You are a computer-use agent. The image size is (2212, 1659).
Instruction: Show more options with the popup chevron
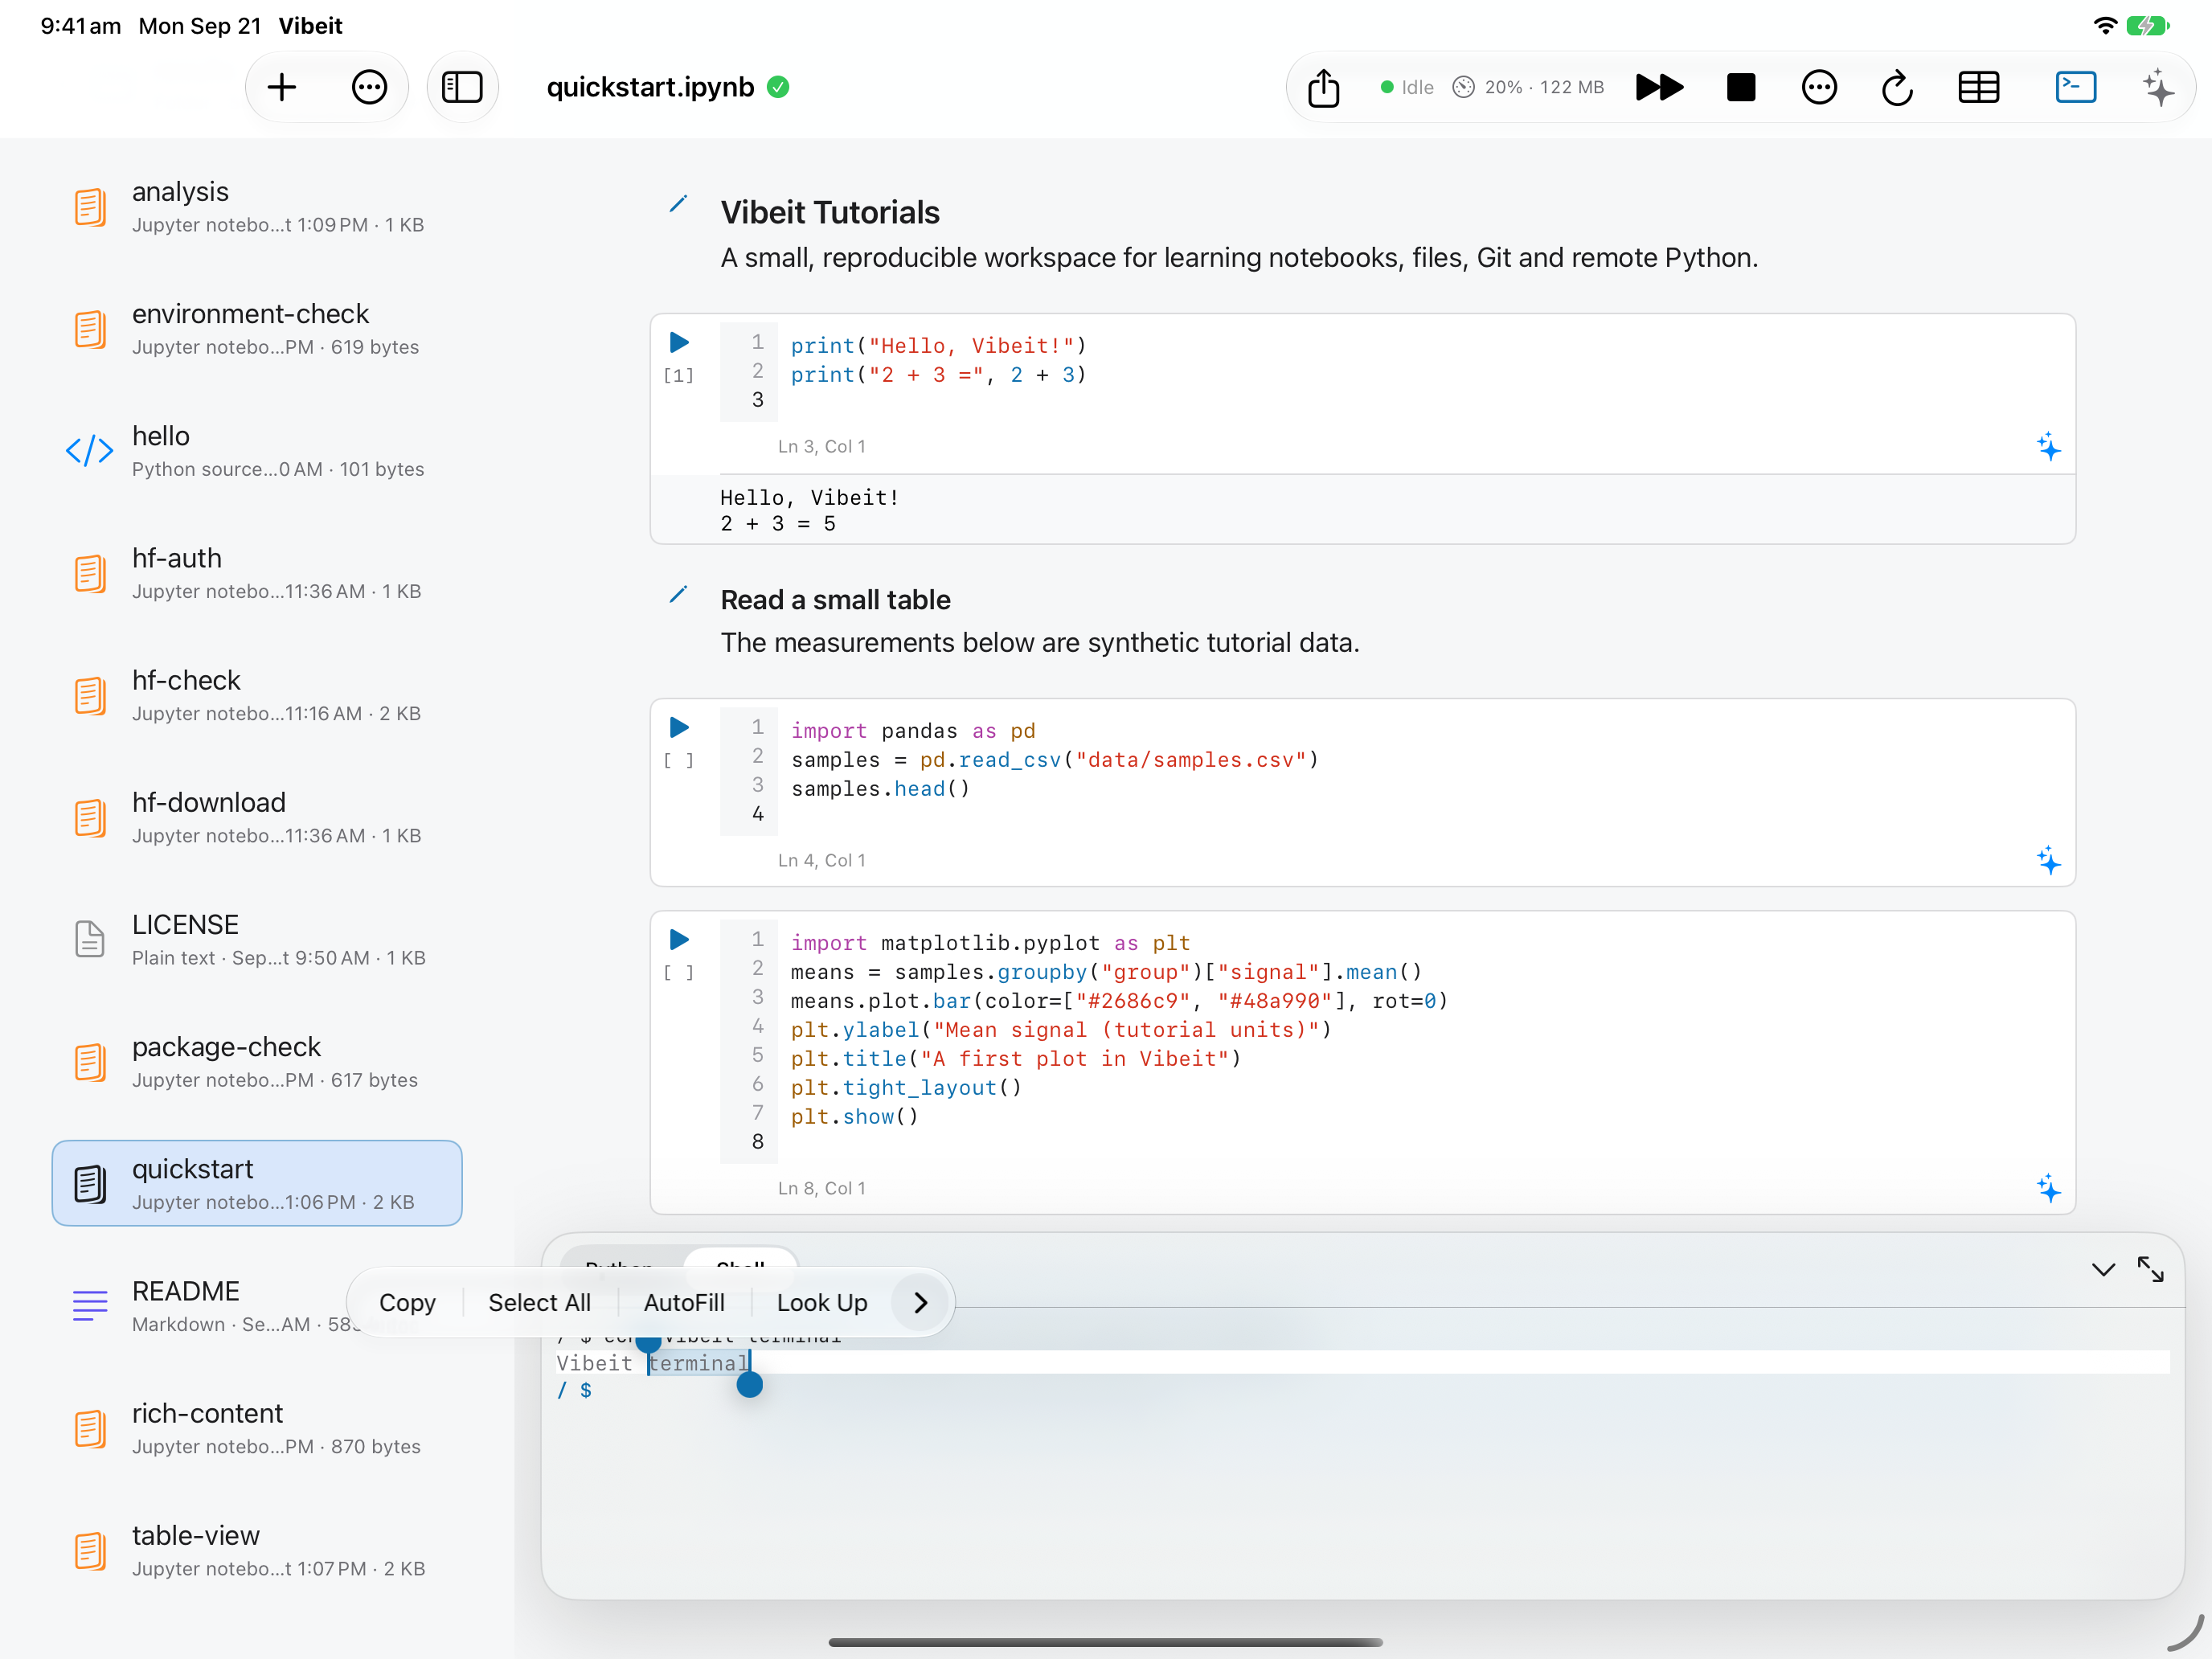click(x=920, y=1302)
